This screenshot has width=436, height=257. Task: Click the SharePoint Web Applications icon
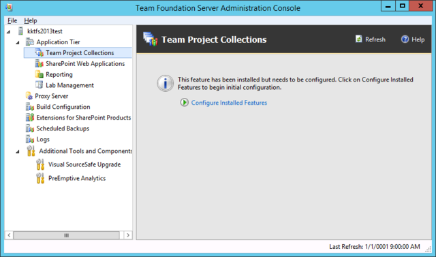pyautogui.click(x=40, y=63)
